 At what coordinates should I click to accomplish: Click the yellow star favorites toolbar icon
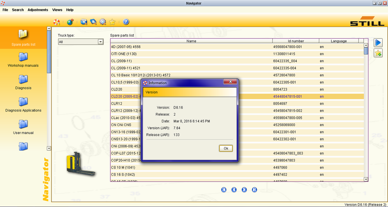112,22
